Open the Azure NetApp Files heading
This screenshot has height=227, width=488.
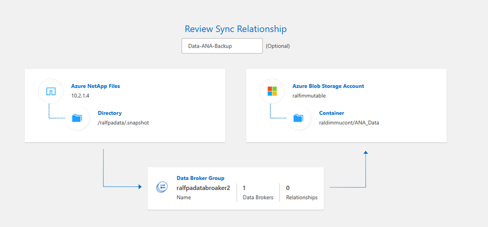pyautogui.click(x=95, y=86)
